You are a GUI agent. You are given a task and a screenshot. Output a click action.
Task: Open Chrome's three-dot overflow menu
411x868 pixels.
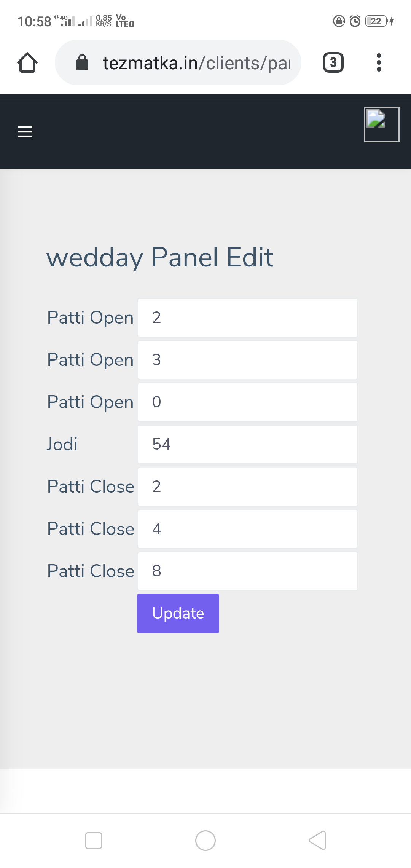(x=379, y=62)
